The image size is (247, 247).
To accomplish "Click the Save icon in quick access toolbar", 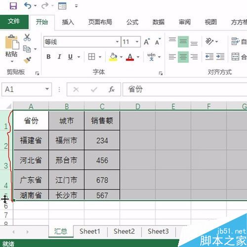I will pyautogui.click(x=13, y=6).
